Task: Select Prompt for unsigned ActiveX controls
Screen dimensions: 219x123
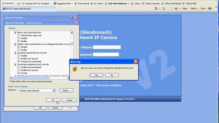Action: pyautogui.click(x=18, y=73)
